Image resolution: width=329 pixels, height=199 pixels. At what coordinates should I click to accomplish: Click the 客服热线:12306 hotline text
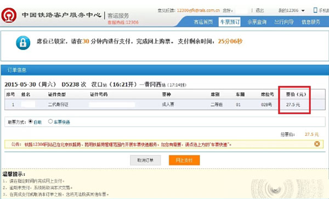123,22
